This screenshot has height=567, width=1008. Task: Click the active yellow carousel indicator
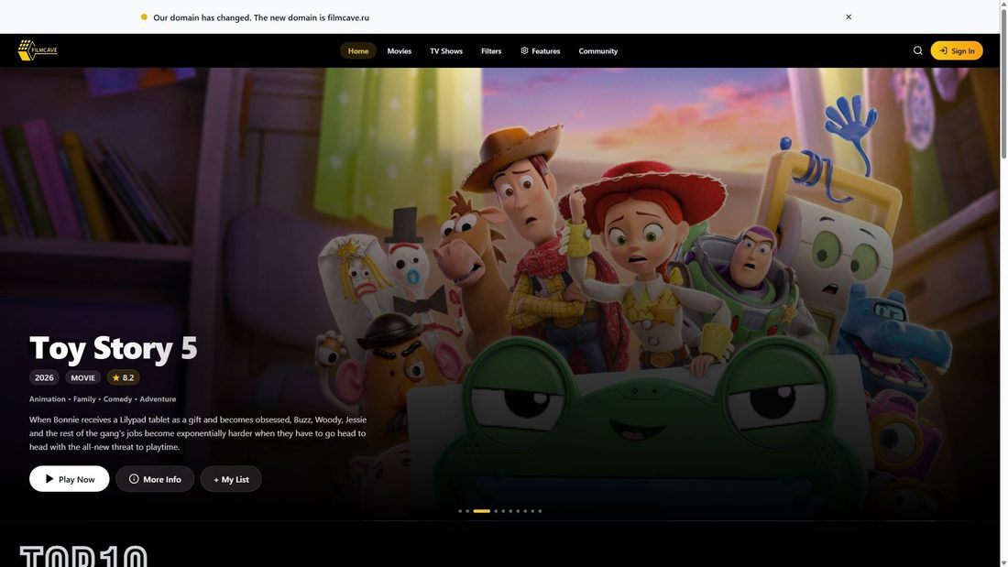pos(481,511)
